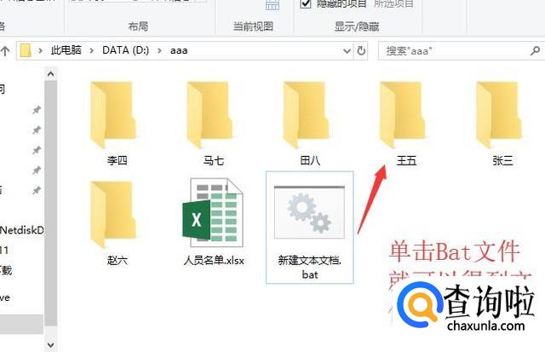Screen dimensions: 545x352
Task: Click 此电脑 in the breadcrumb path
Action: [66, 50]
